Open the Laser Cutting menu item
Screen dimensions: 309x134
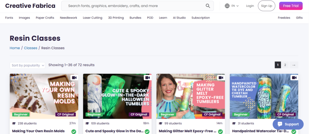93,18
